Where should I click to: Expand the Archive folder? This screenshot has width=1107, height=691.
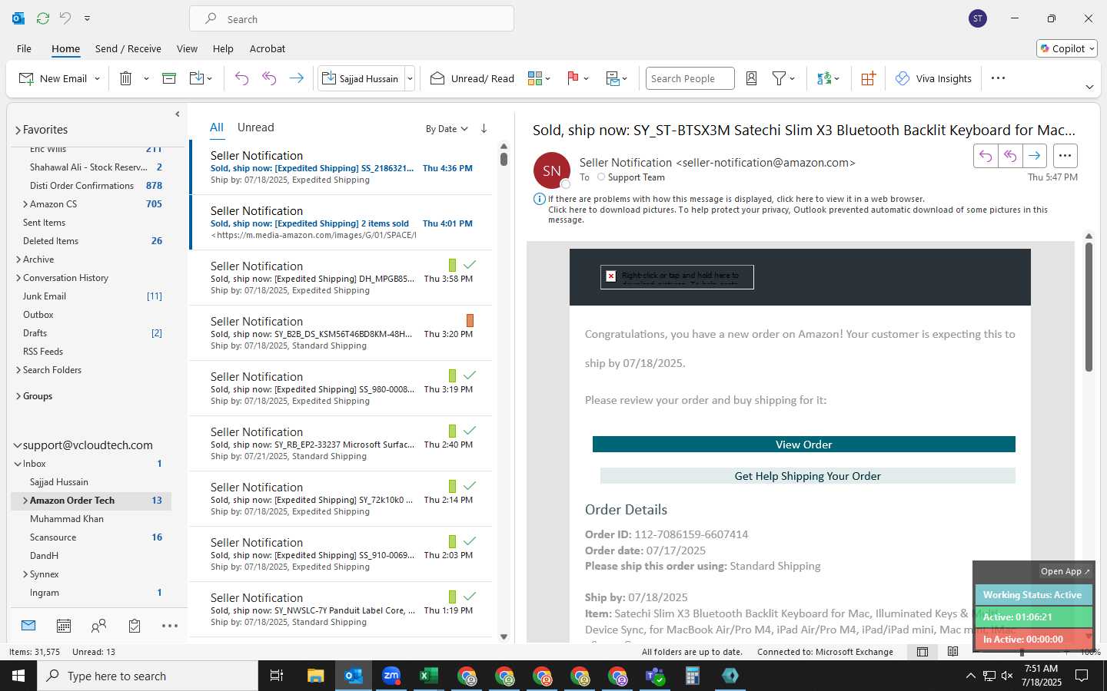click(18, 260)
